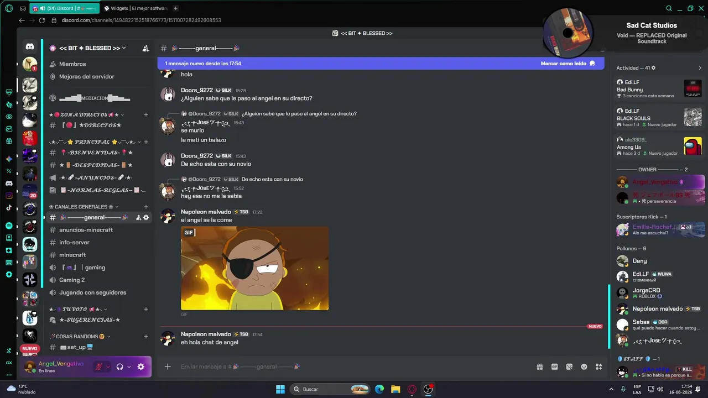The height and width of the screenshot is (398, 708).
Task: Open the GIF picker in the message bar
Action: tap(554, 366)
